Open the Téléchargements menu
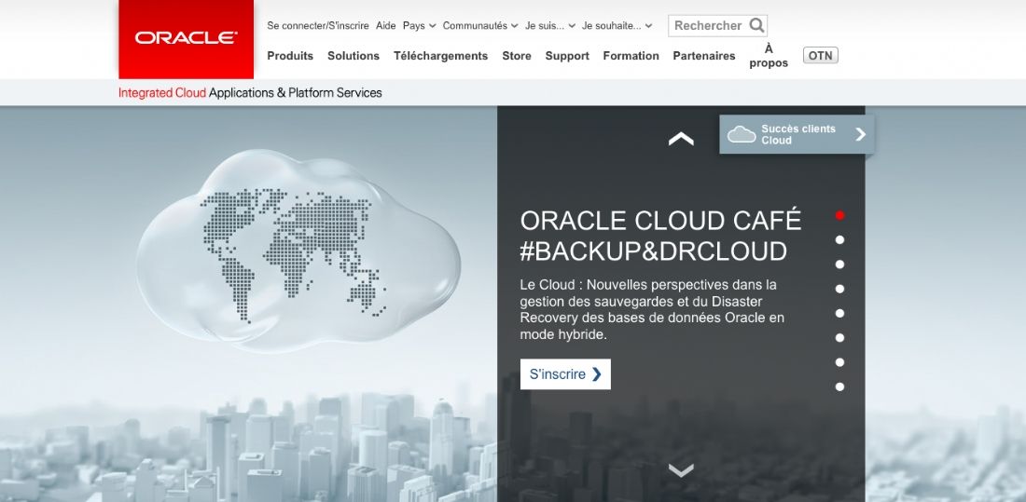The height and width of the screenshot is (502, 1026). (x=440, y=56)
